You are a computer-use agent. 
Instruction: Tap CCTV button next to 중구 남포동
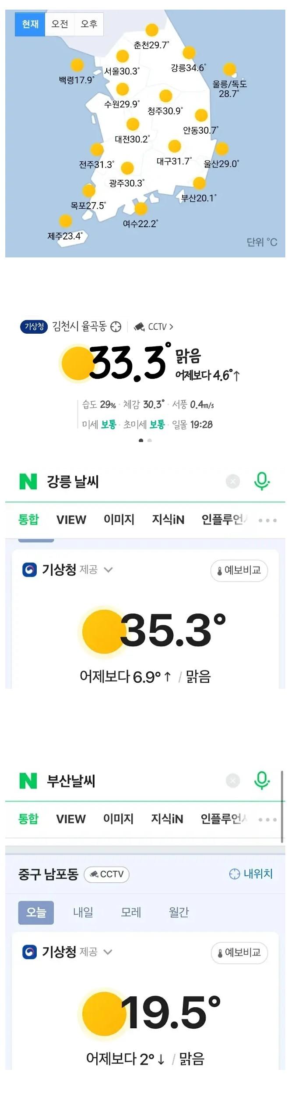(106, 874)
